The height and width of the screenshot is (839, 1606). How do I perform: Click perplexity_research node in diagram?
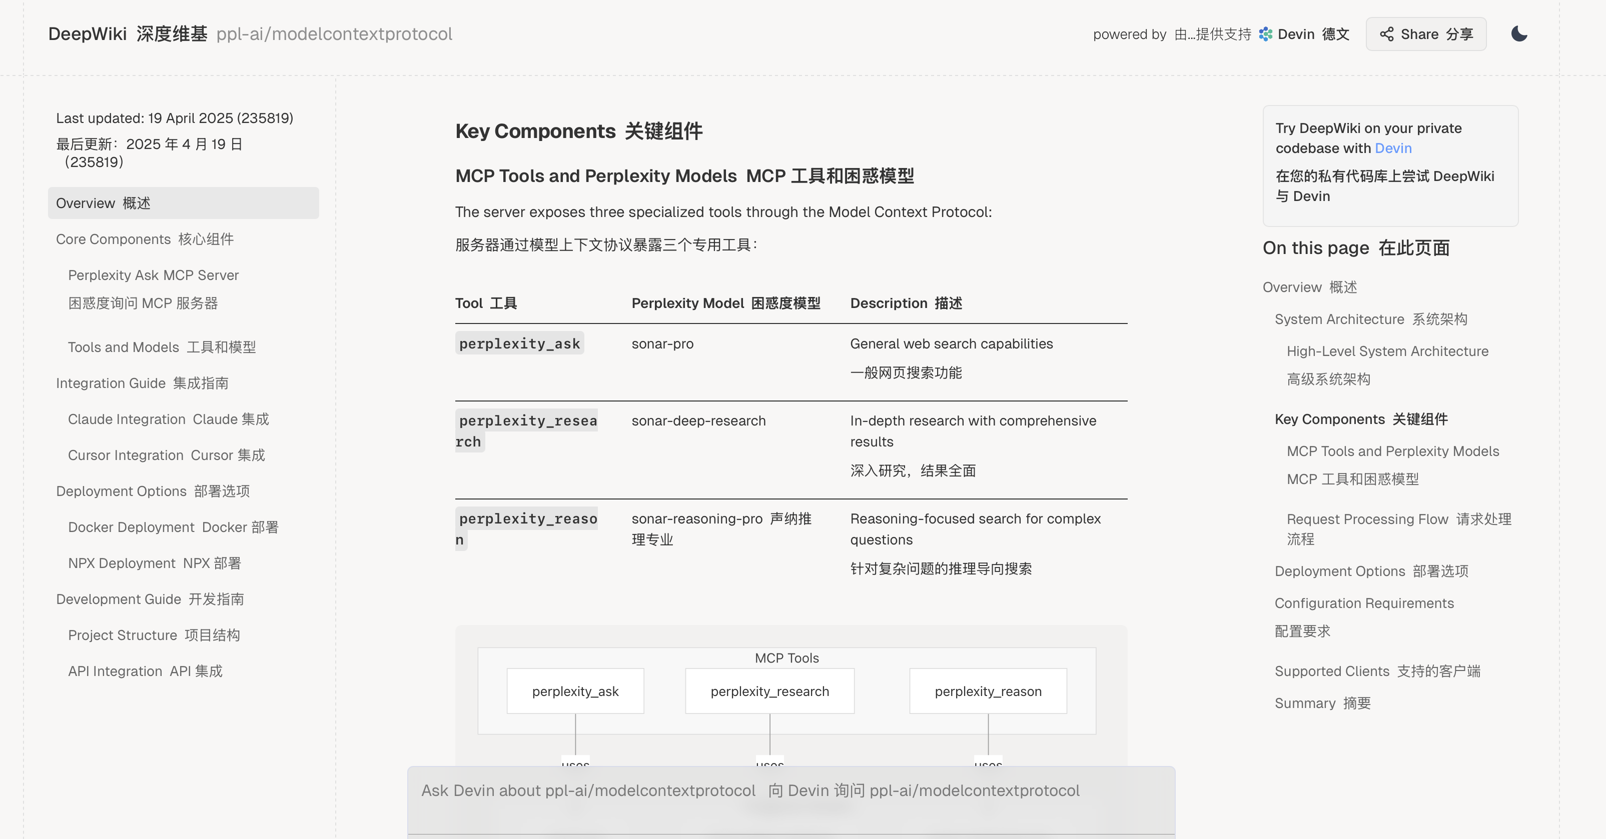point(769,691)
